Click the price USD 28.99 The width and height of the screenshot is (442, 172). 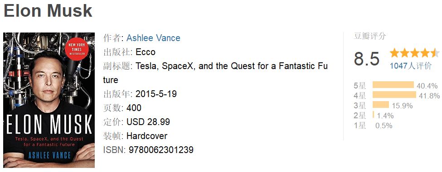(148, 122)
